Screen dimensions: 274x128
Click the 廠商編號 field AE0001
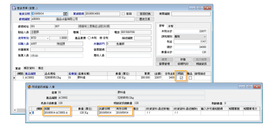(x=83, y=19)
